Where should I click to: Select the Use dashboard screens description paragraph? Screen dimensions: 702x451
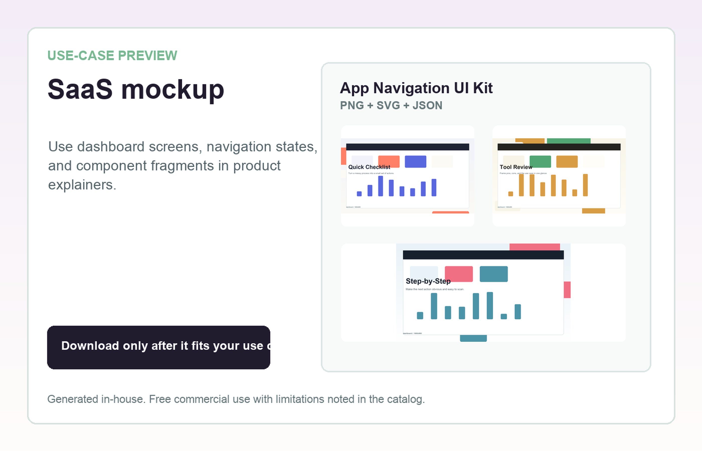183,166
